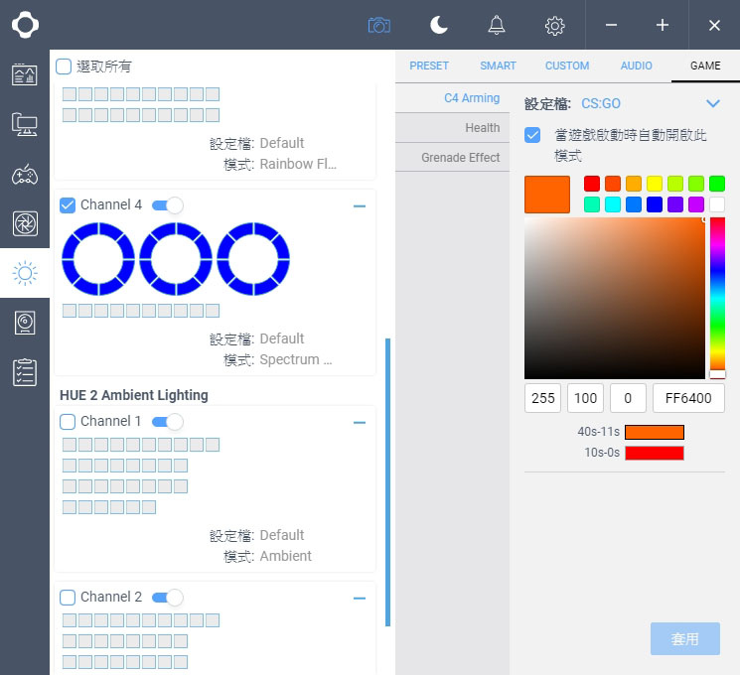Select the Health effect
740x675 pixels.
pyautogui.click(x=452, y=127)
